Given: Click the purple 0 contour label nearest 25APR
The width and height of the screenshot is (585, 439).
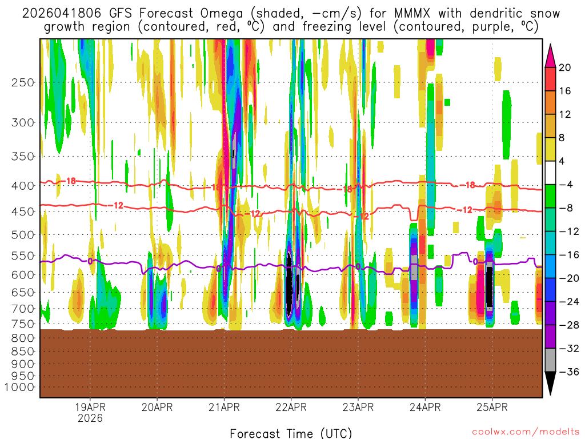Looking at the screenshot, I should coord(475,261).
